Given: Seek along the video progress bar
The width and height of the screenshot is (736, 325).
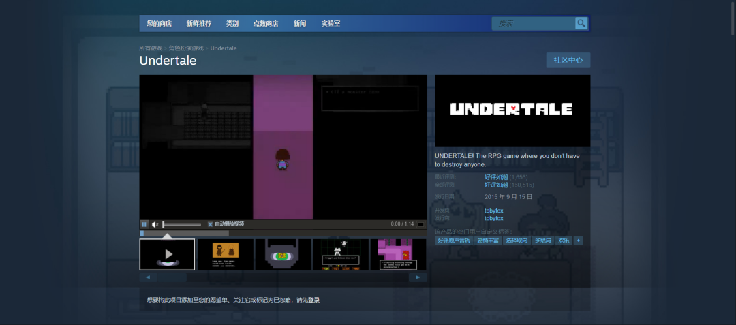Looking at the screenshot, I should (x=283, y=233).
